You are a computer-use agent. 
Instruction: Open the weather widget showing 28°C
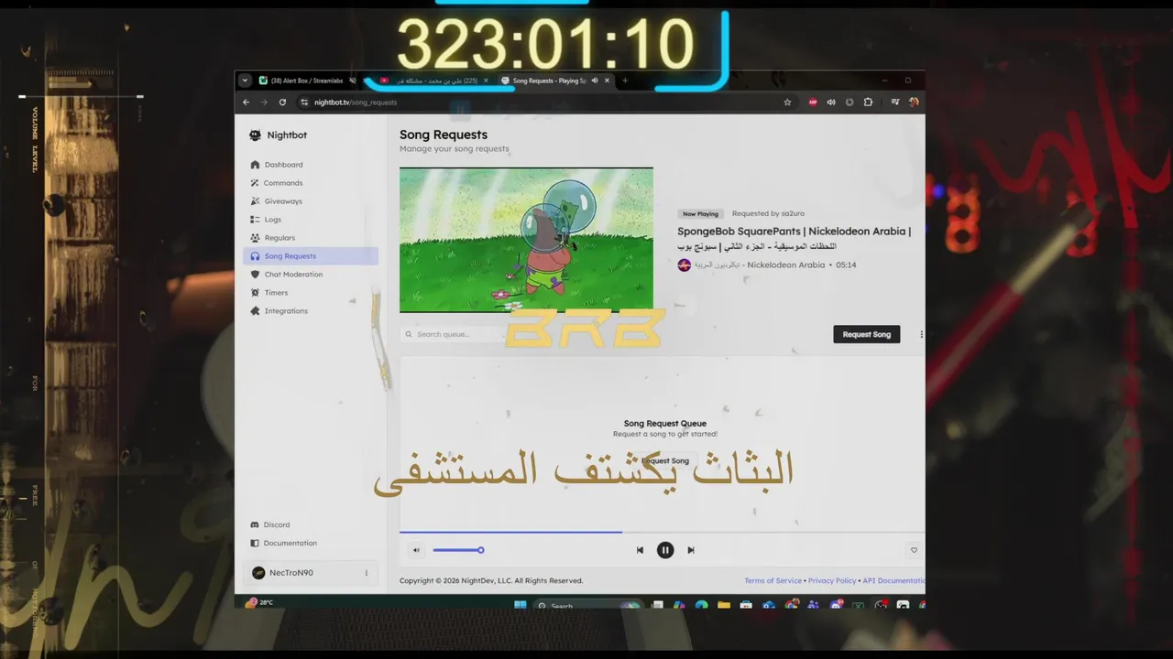[259, 602]
